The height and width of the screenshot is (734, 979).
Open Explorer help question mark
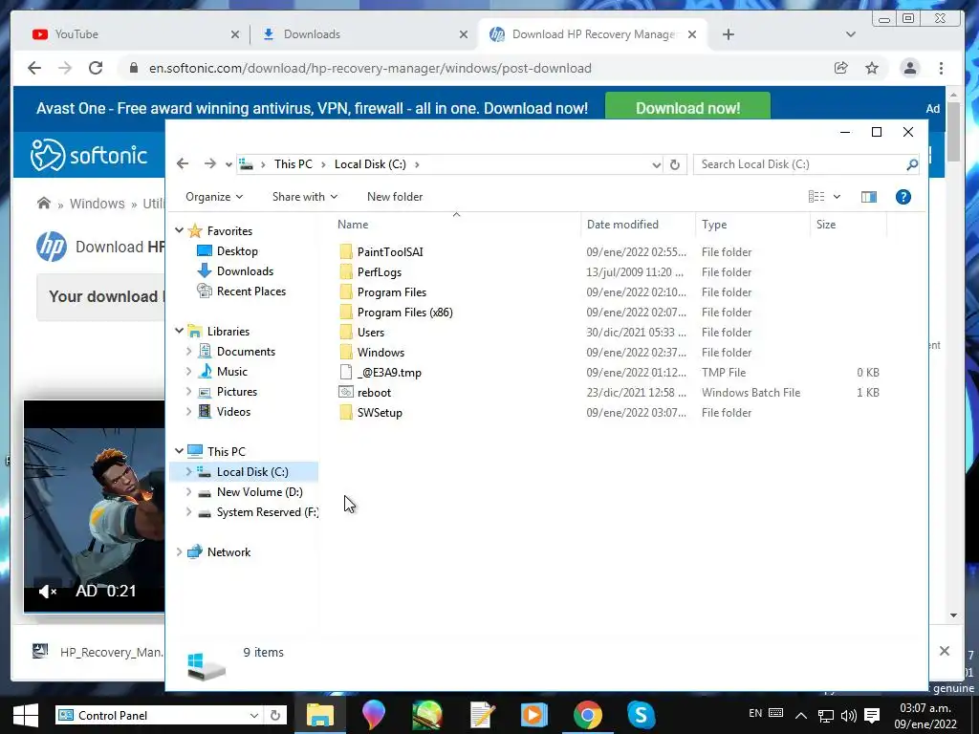(x=903, y=197)
